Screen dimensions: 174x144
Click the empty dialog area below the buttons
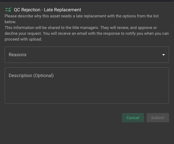click(x=87, y=133)
